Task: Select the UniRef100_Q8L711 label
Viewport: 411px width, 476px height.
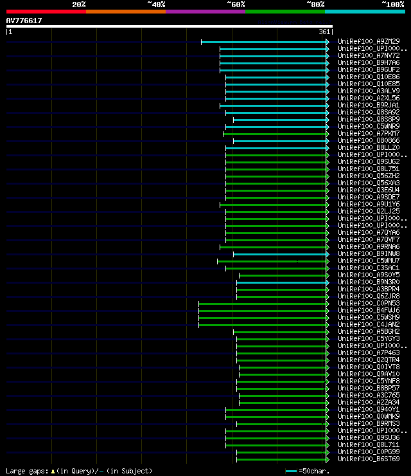Action: (x=369, y=445)
